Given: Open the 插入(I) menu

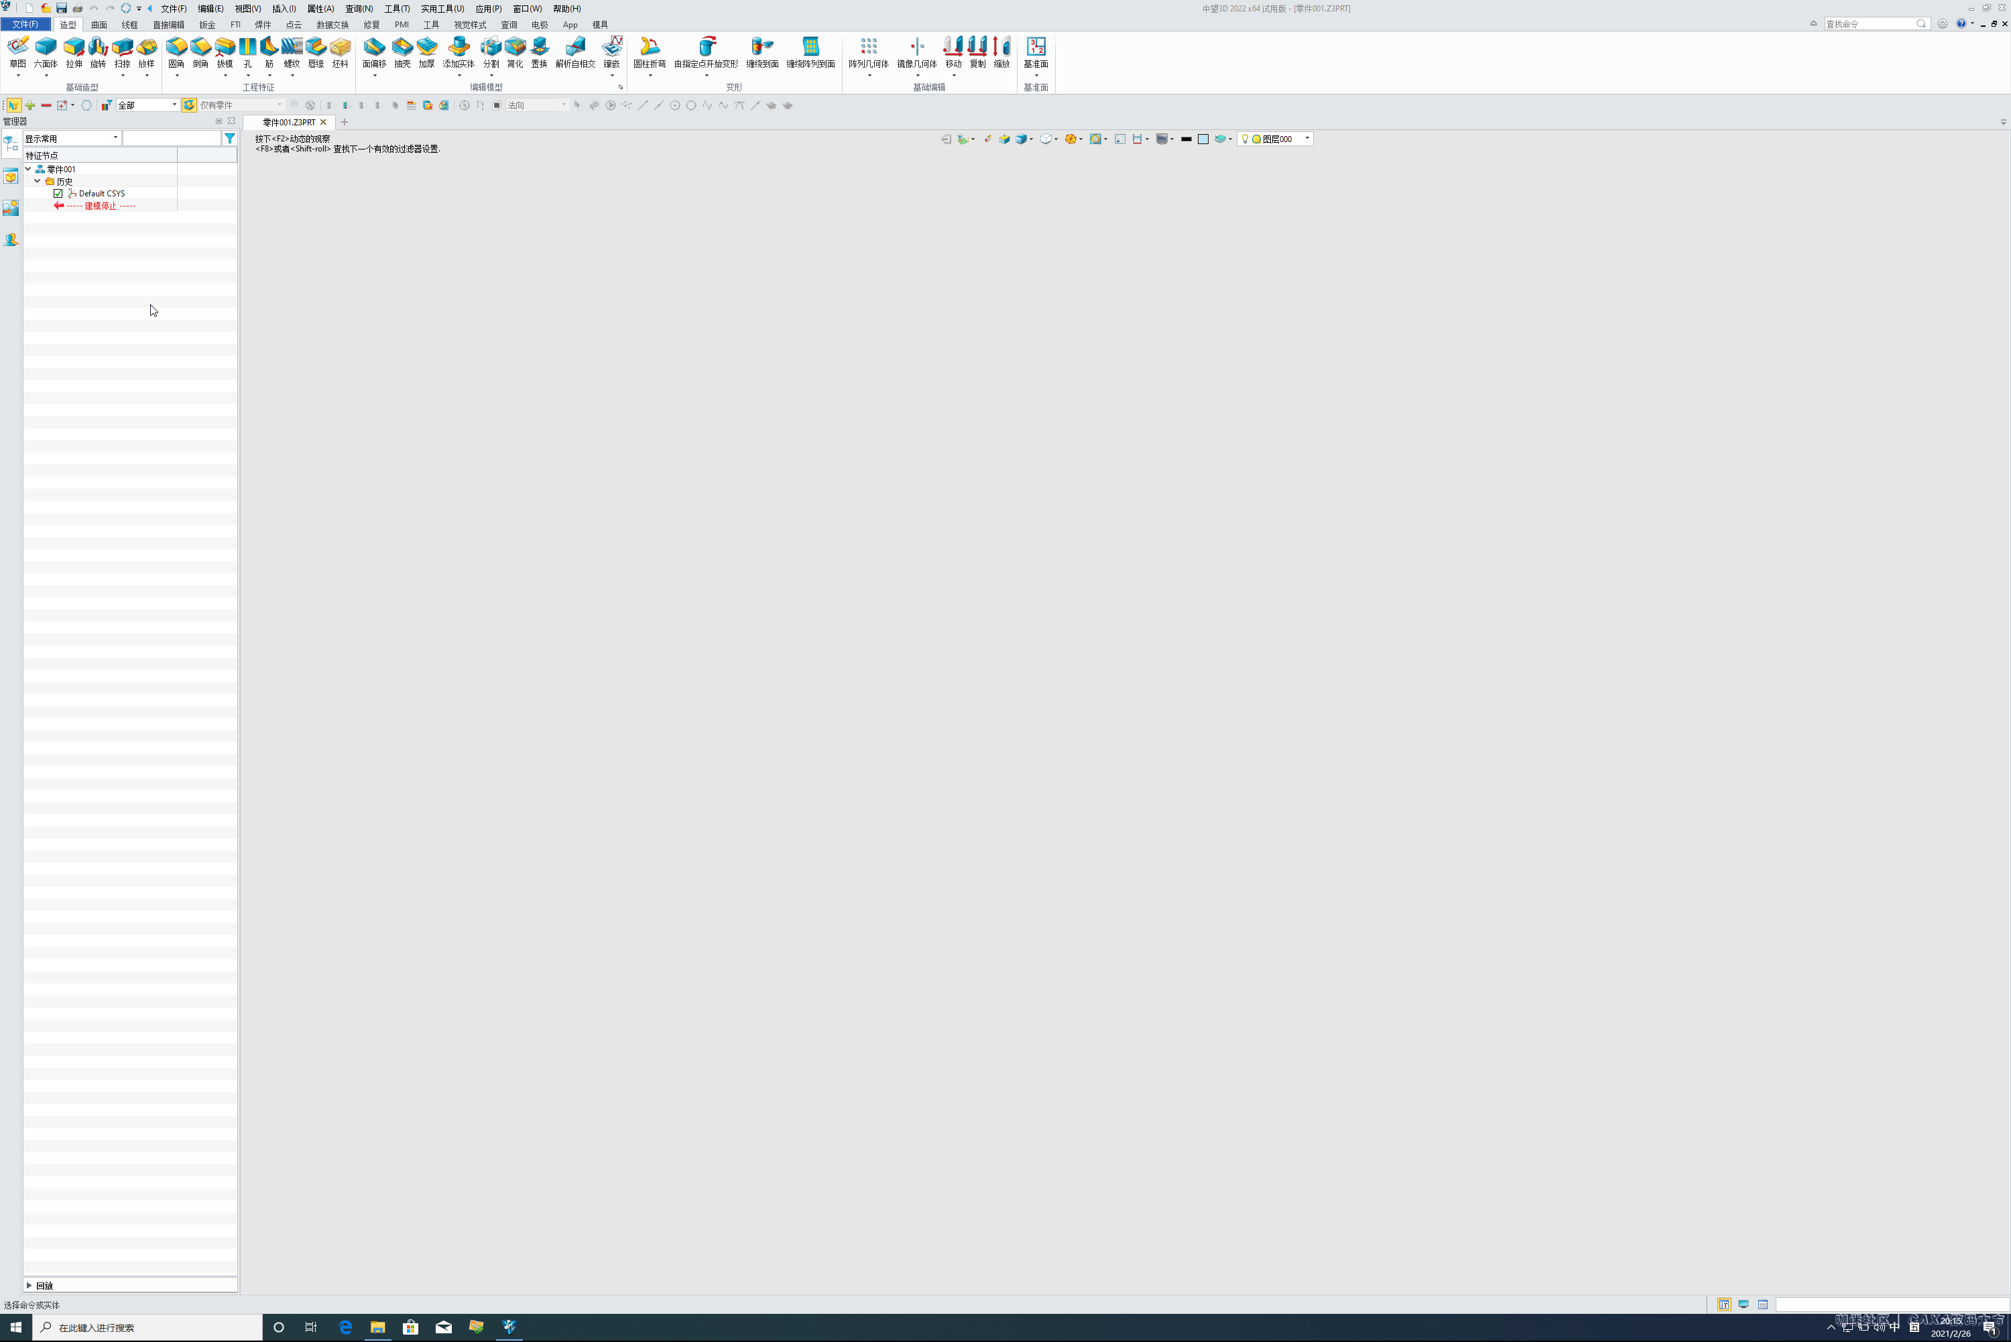Looking at the screenshot, I should [284, 9].
